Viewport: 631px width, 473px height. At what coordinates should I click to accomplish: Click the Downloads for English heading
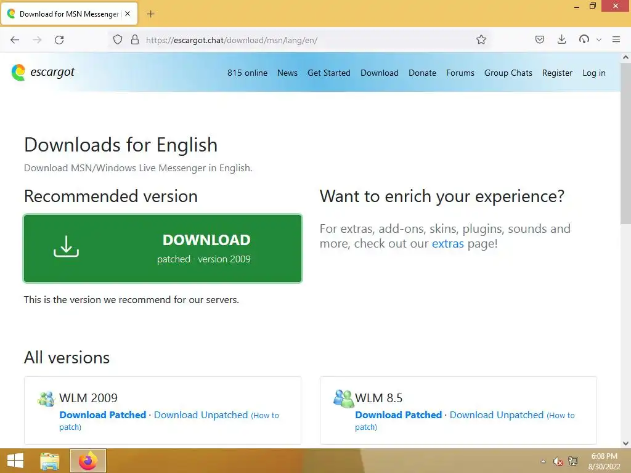121,145
